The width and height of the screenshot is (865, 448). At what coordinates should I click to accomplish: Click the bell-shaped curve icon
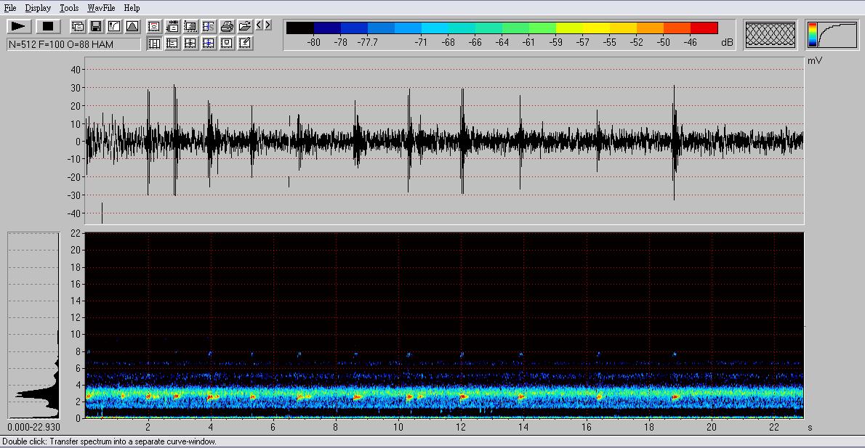click(x=132, y=27)
